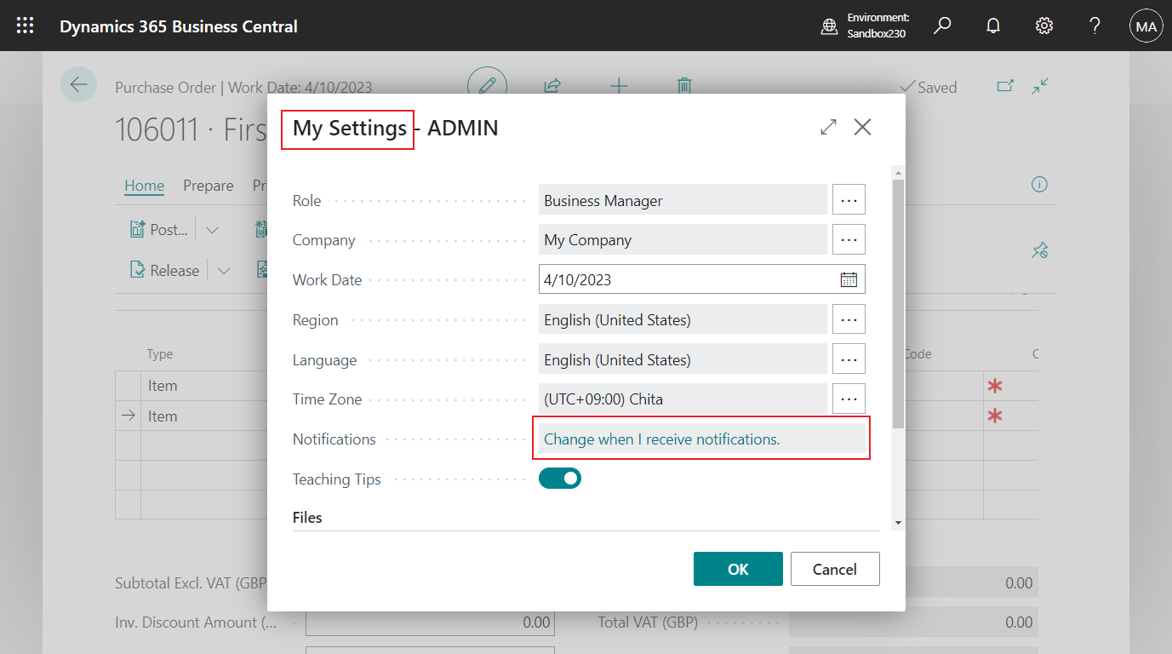Expand the Post action dropdown
The width and height of the screenshot is (1172, 654).
pyautogui.click(x=212, y=229)
